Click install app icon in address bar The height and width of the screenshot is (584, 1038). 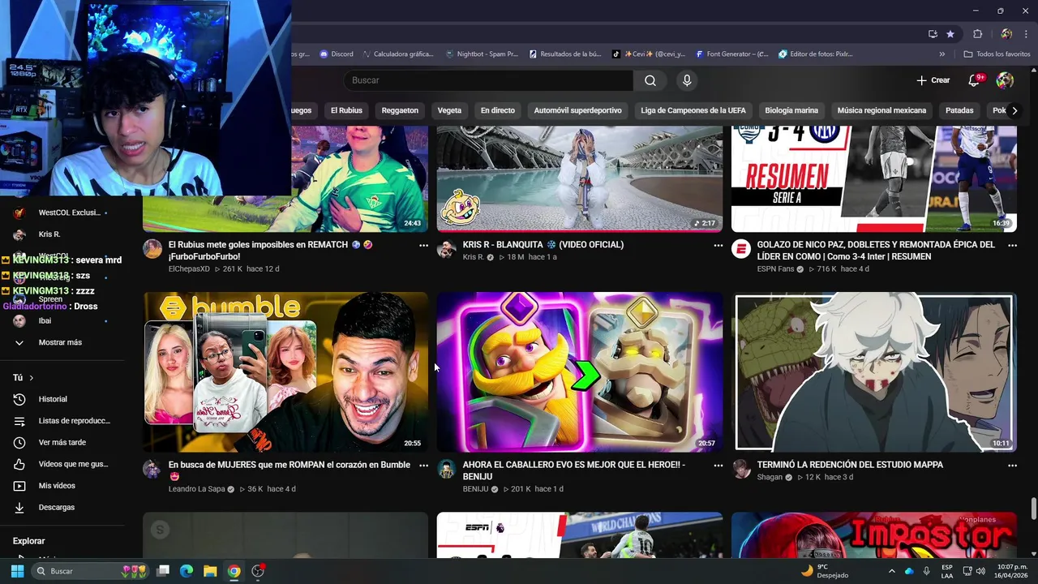click(933, 34)
